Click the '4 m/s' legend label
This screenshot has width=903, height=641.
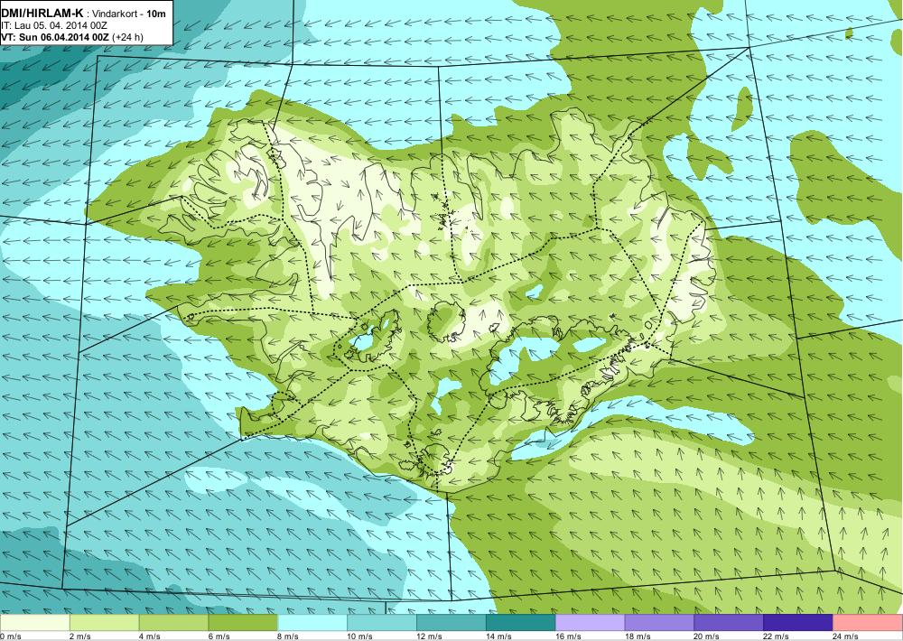(150, 636)
